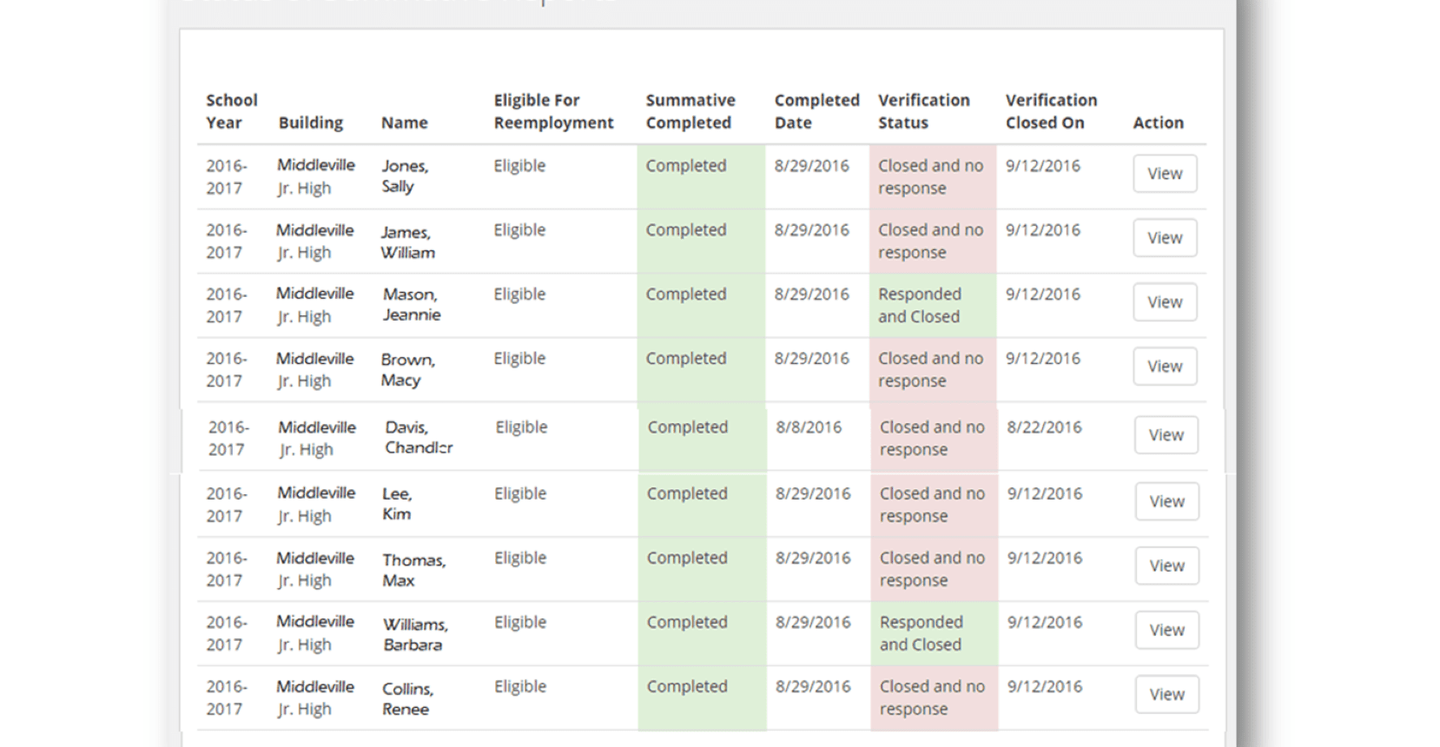Click the Verification Status column header

pyautogui.click(x=923, y=111)
